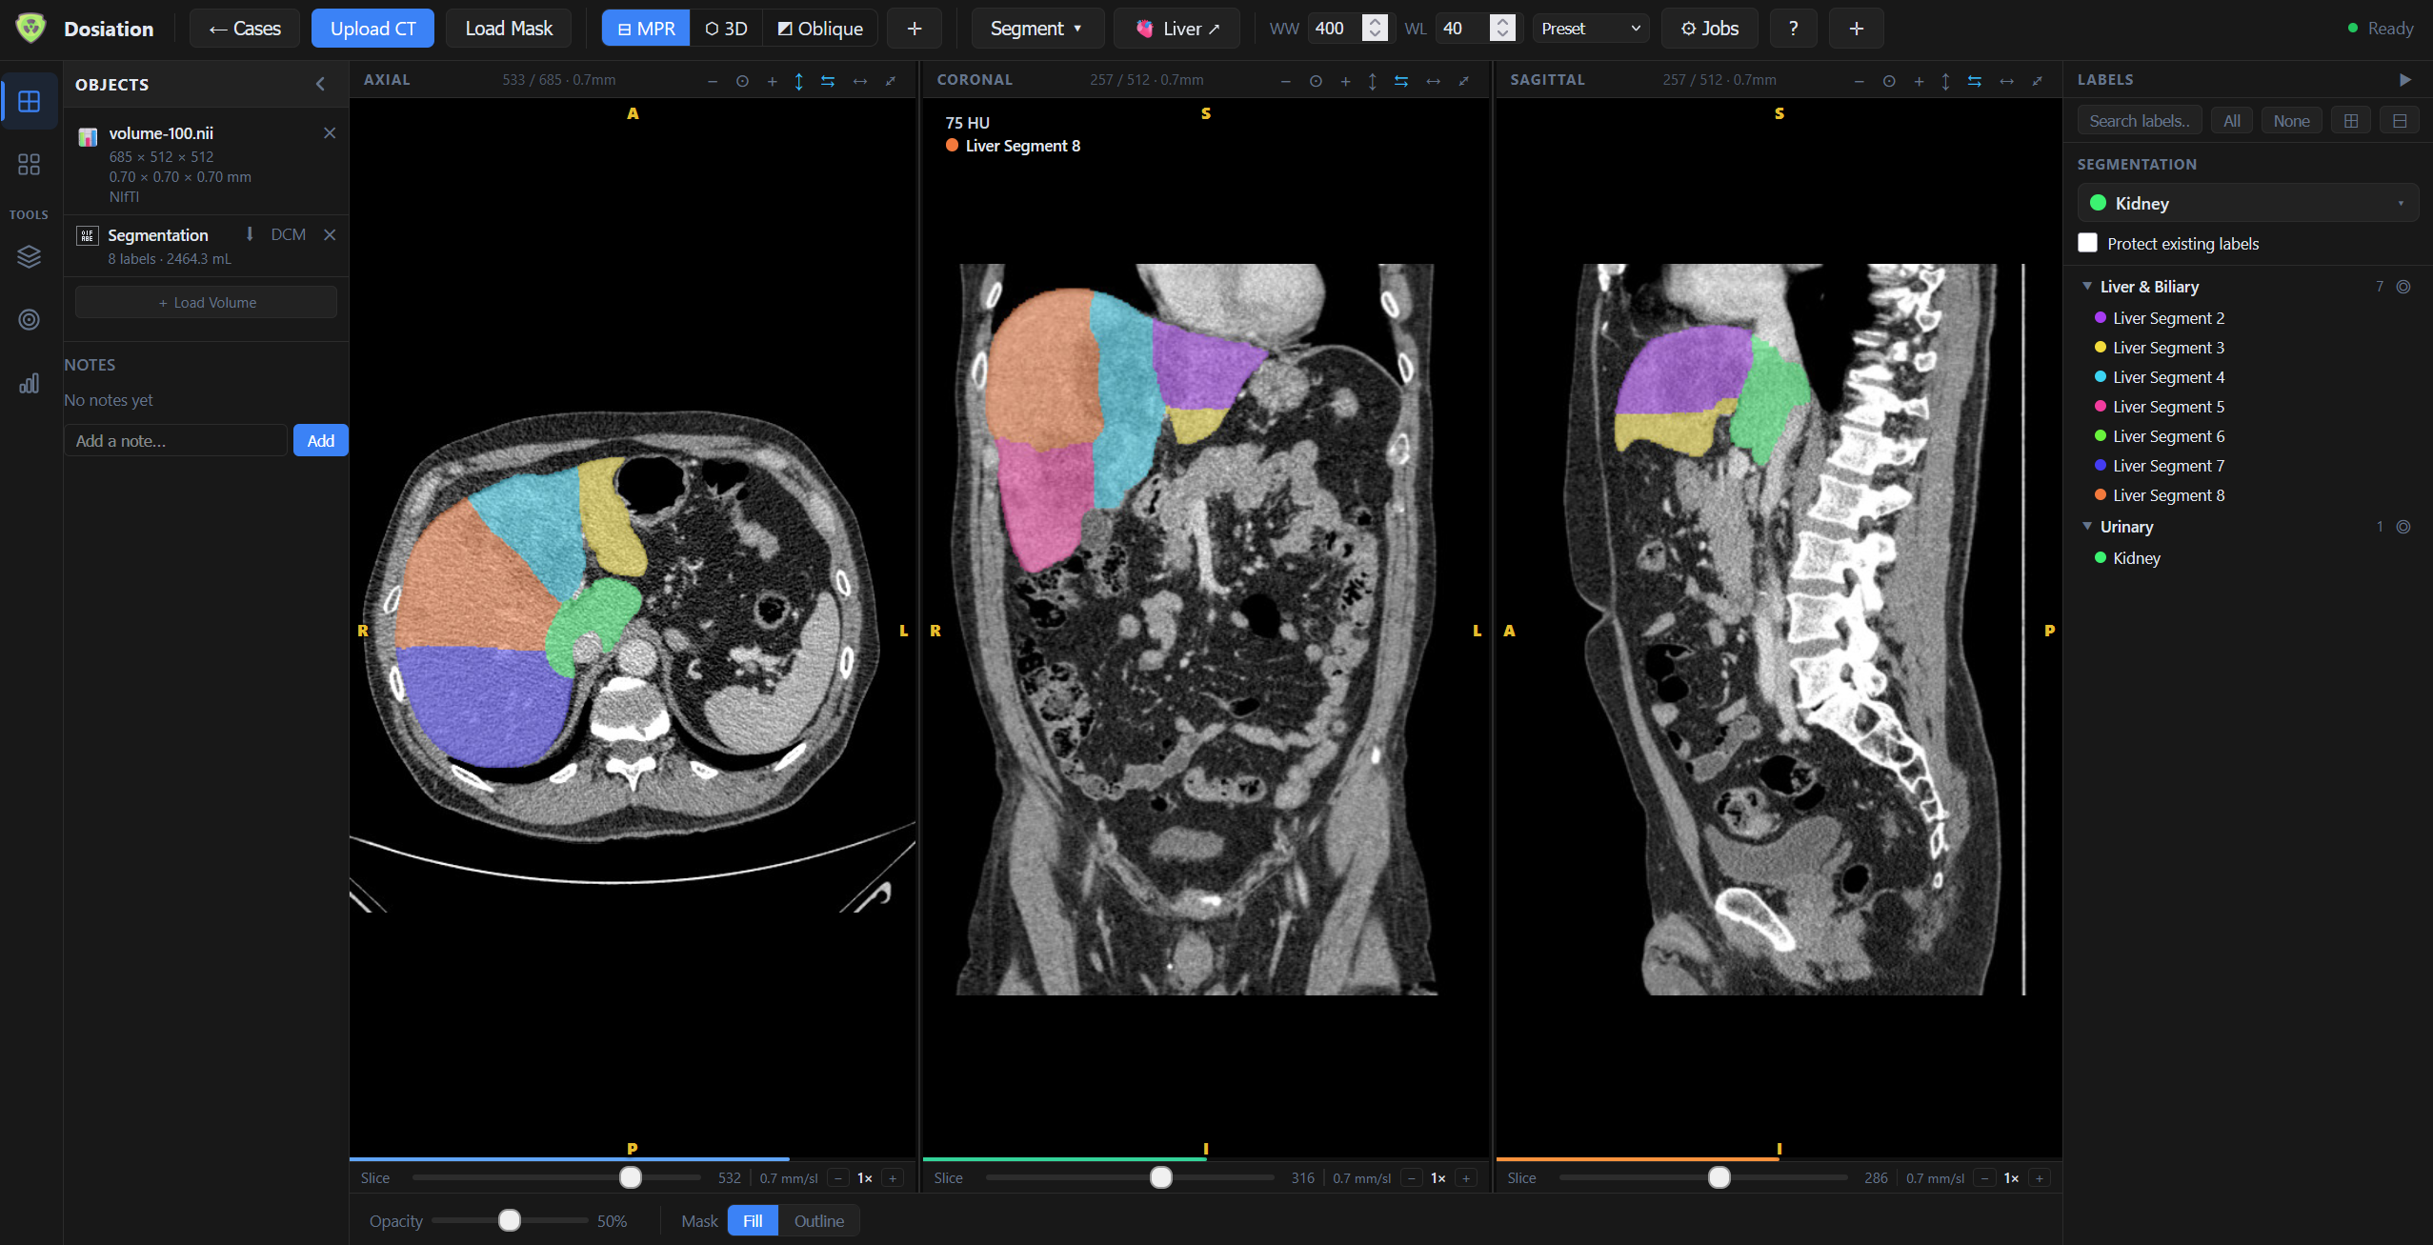This screenshot has width=2433, height=1245.
Task: Remove volume-100.nii from objects
Action: 330,133
